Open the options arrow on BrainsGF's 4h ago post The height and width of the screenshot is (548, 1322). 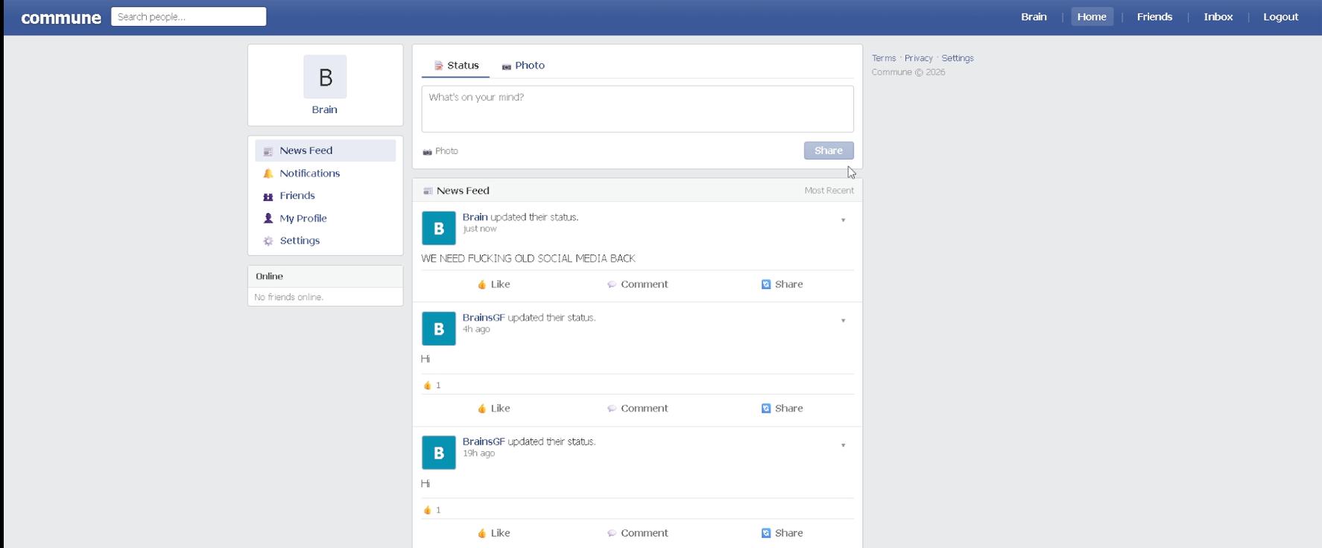(843, 321)
